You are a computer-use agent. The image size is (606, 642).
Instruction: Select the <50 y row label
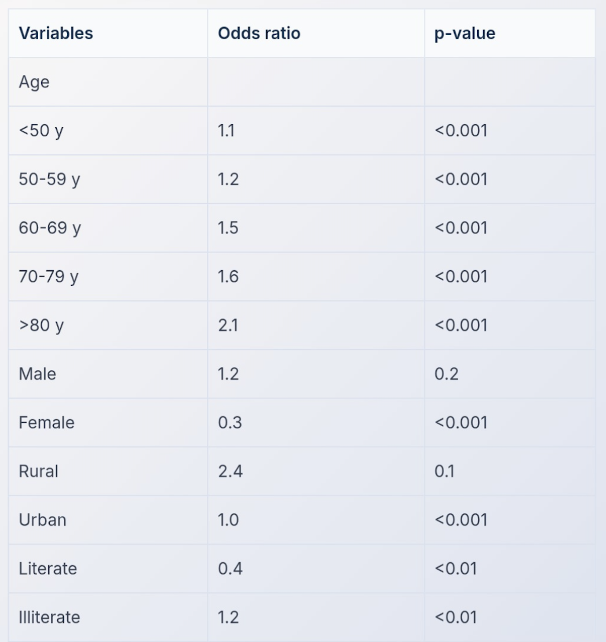click(41, 131)
